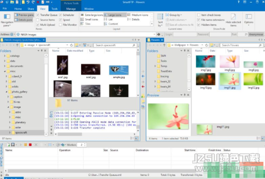The image size is (265, 179).
Task: Click the Anonymous login button
Action: (x=256, y=34)
